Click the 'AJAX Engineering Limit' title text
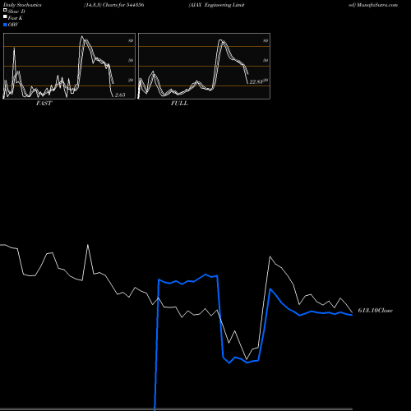411x411 pixels. 216,5
